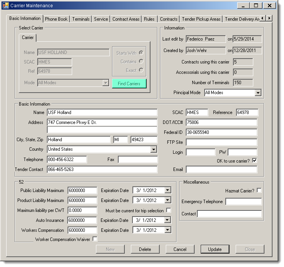
Task: Click the Workers Compensation amount field
Action: coord(83,230)
